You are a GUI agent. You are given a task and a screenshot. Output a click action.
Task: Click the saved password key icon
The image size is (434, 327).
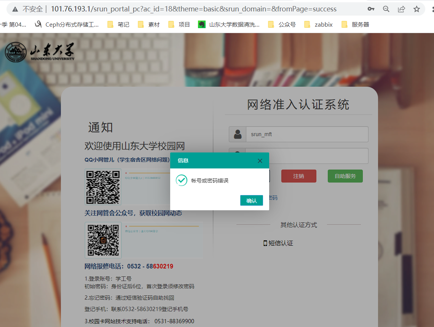(371, 9)
